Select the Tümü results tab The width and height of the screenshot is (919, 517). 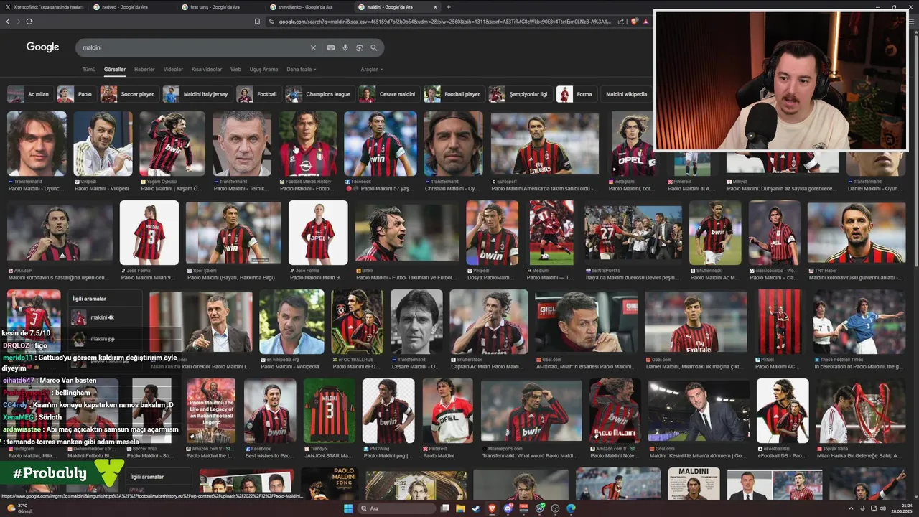88,70
